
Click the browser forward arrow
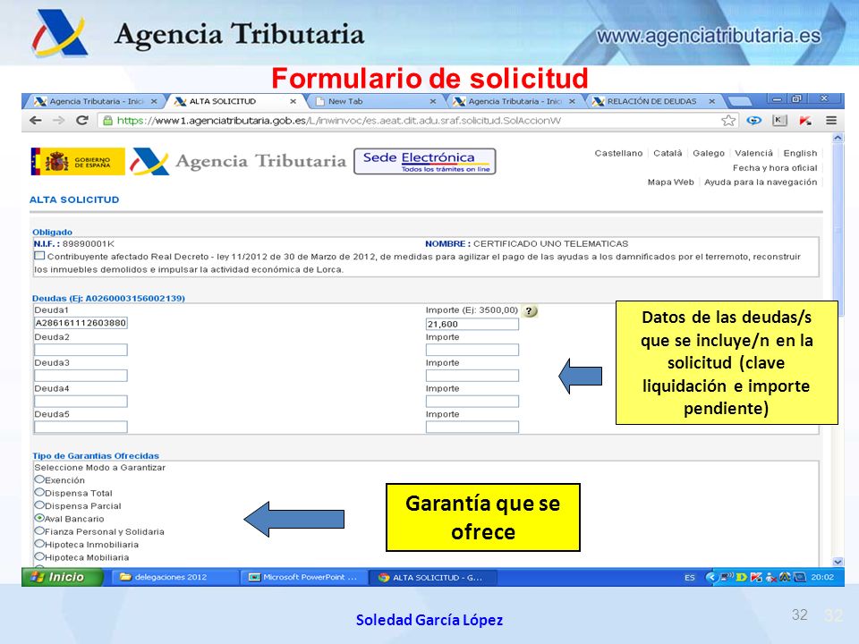[59, 121]
